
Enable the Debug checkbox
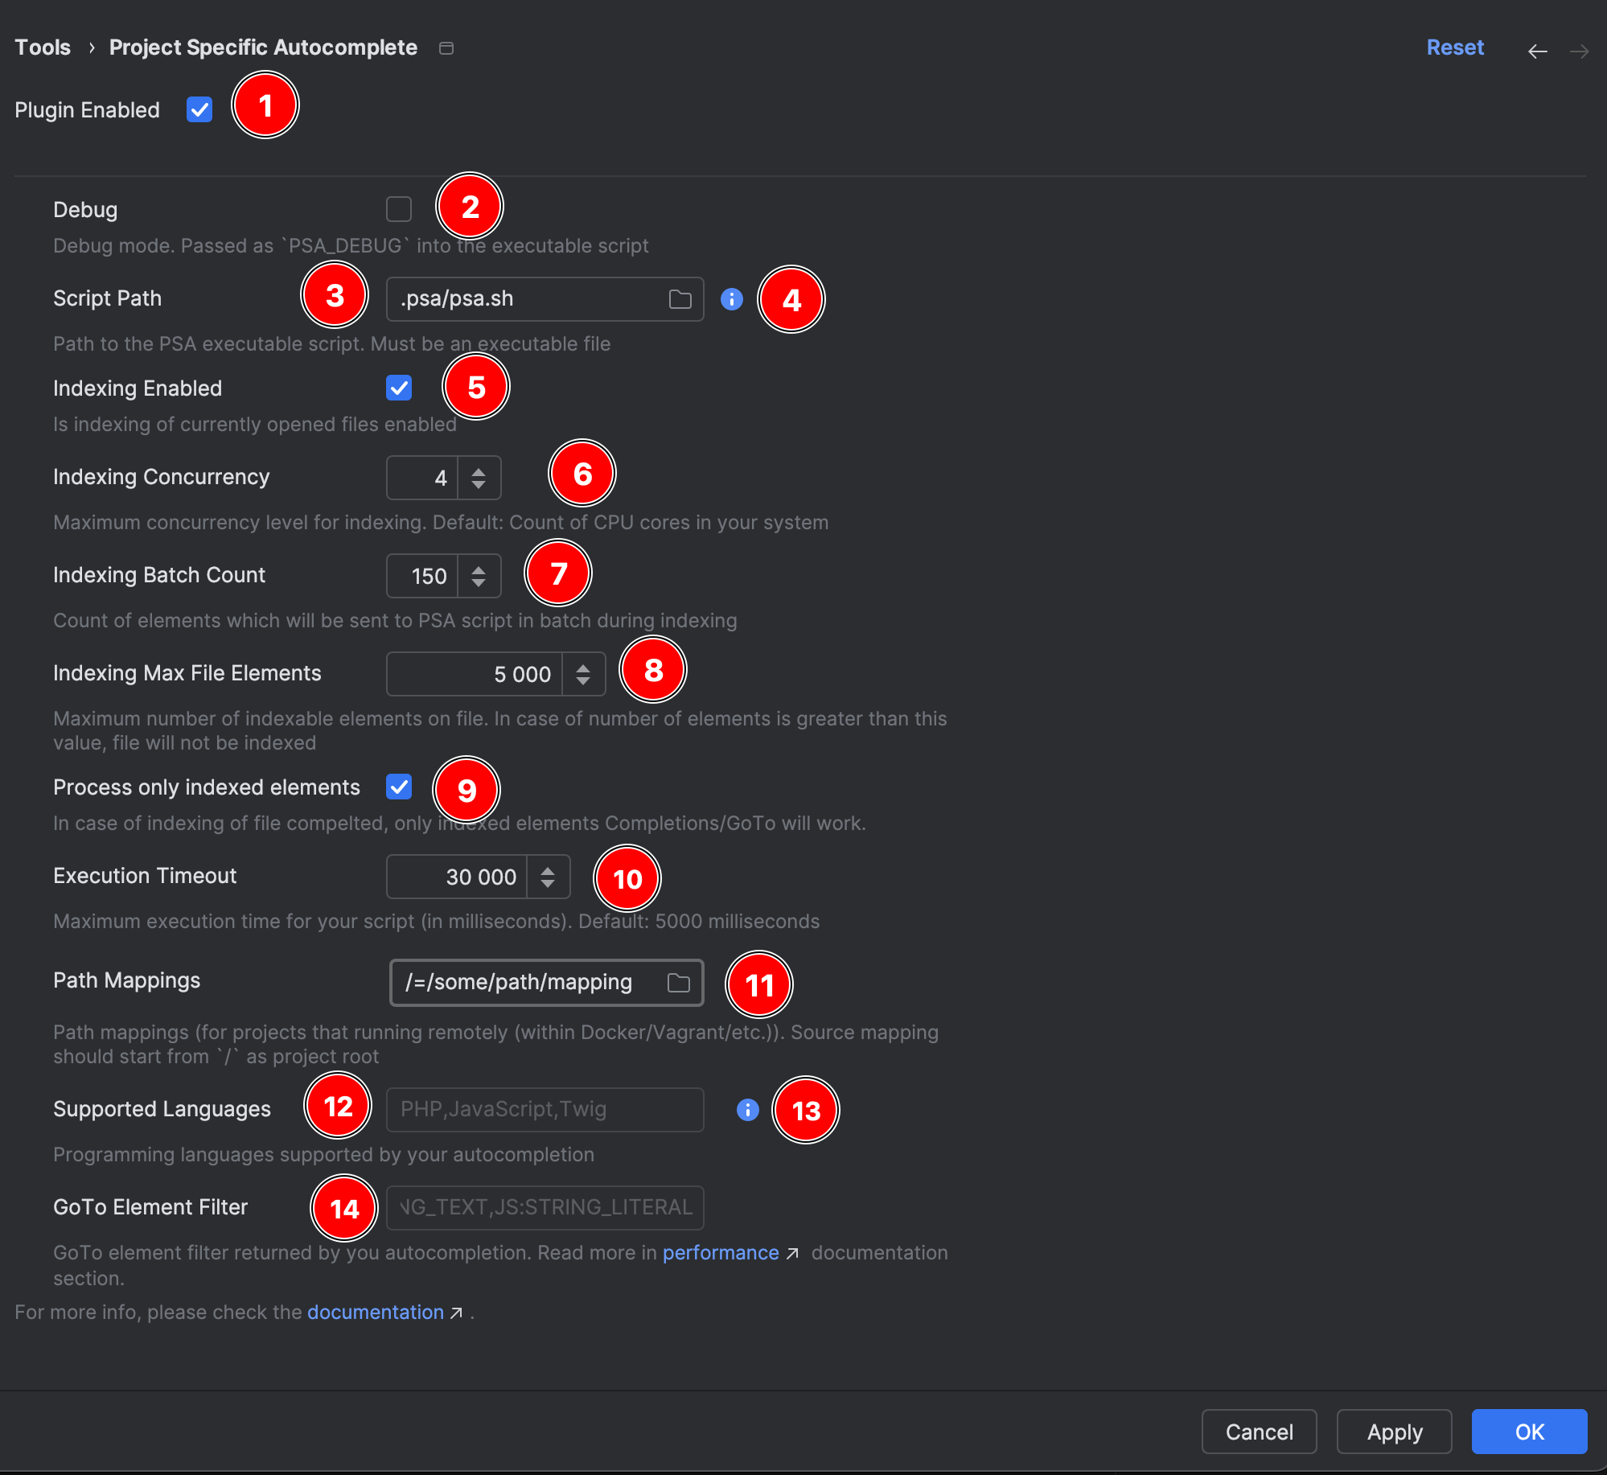(x=399, y=209)
